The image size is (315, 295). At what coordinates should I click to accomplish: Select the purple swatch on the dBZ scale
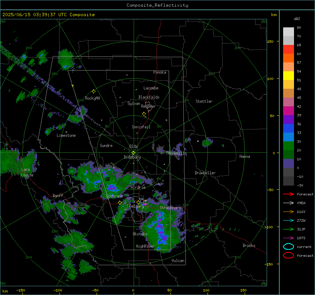tap(288, 120)
